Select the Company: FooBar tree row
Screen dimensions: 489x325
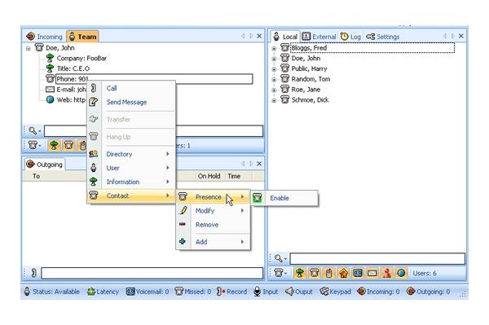(76, 59)
